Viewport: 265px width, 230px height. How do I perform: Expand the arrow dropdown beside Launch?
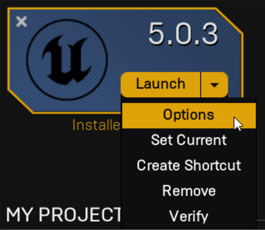215,85
